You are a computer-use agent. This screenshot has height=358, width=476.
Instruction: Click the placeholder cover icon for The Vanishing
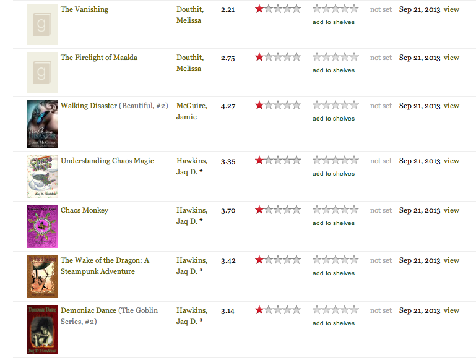tap(42, 25)
